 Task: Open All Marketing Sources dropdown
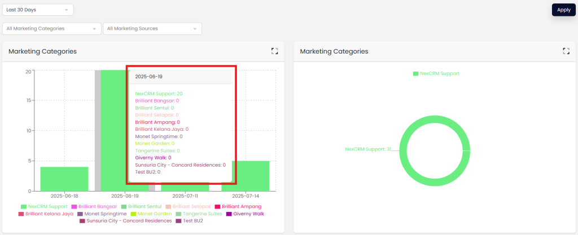pyautogui.click(x=152, y=29)
